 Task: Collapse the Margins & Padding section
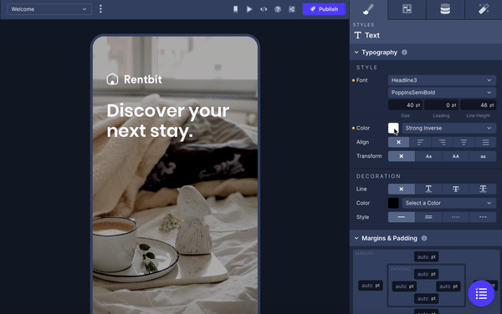click(356, 238)
